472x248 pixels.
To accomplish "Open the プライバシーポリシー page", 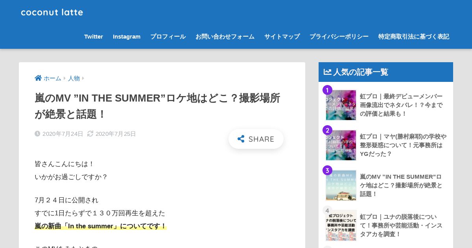I will [339, 37].
